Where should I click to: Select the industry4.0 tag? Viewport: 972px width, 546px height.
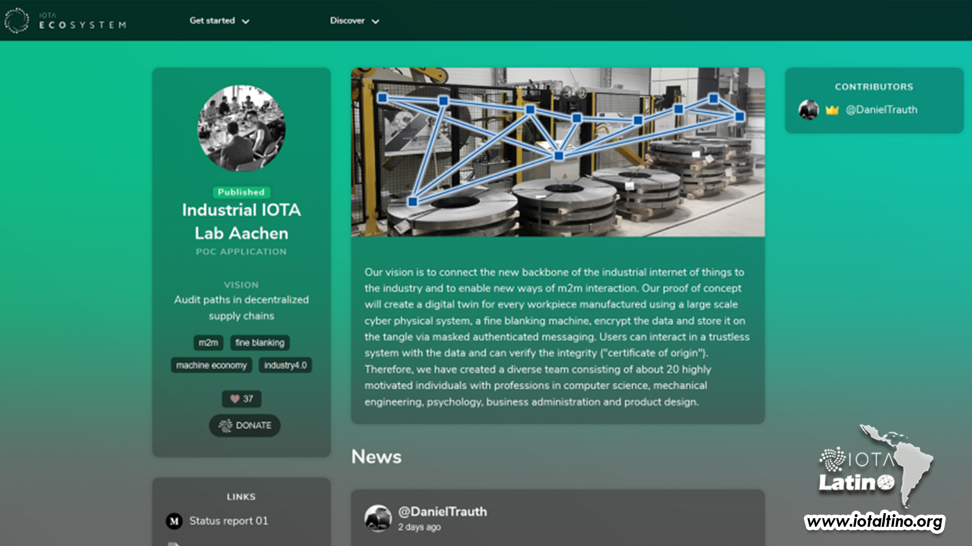[x=285, y=365]
